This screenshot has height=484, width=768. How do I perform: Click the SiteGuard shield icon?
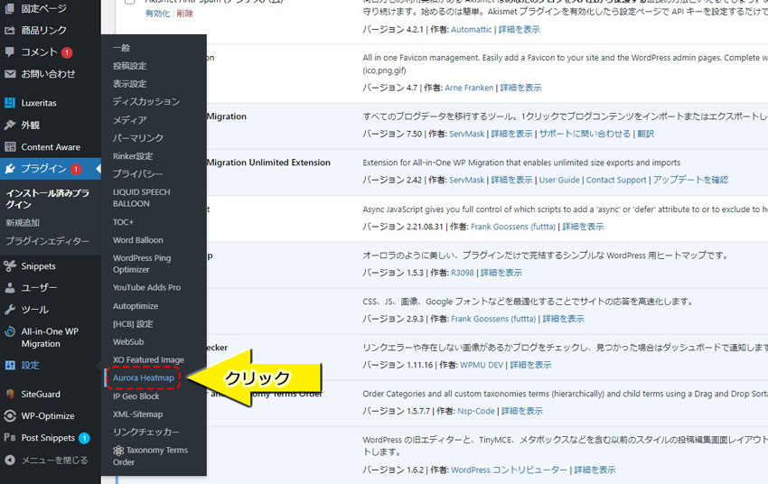coord(10,394)
